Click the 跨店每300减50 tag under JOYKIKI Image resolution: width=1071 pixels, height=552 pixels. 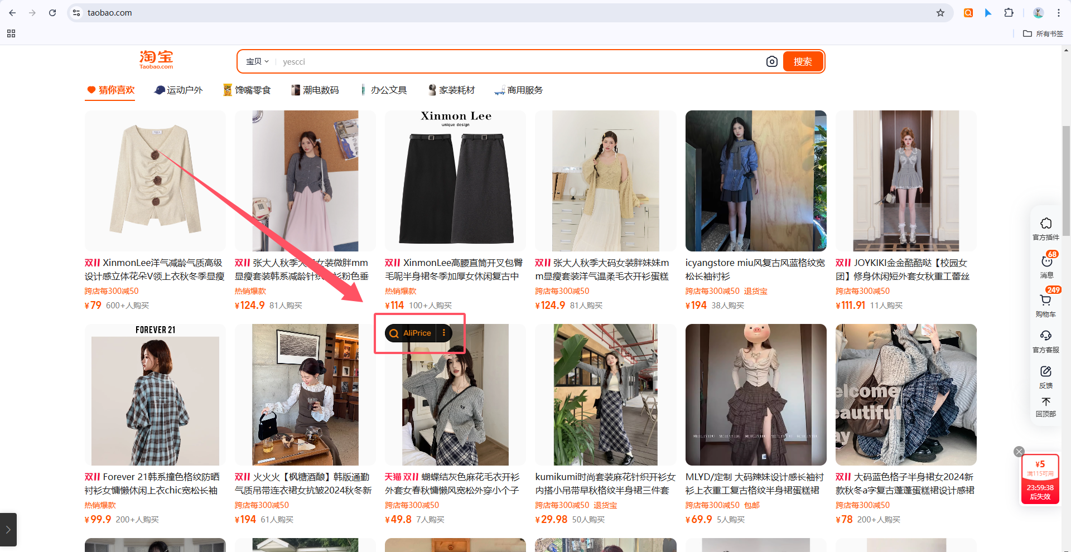(x=863, y=291)
